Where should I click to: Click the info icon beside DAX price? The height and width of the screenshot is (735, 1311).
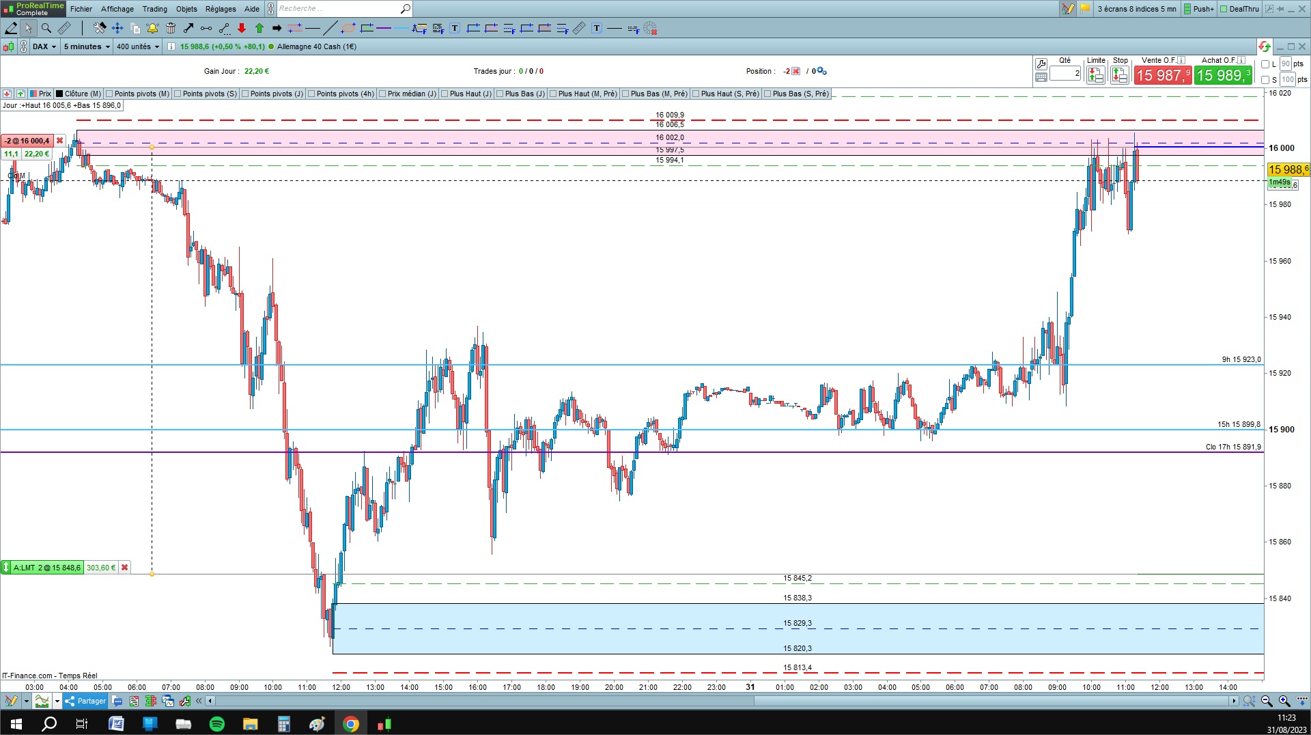pyautogui.click(x=171, y=46)
